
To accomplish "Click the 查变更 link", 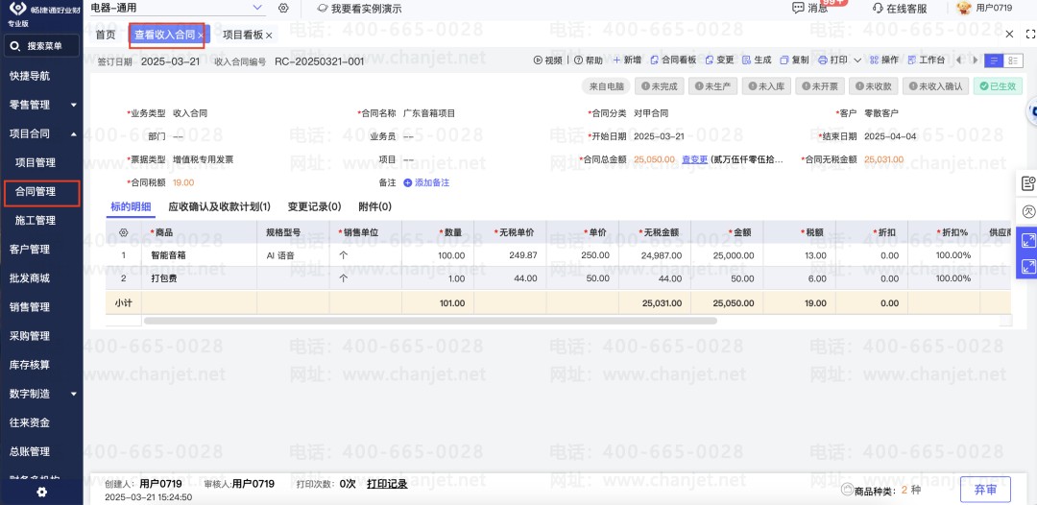I will [x=695, y=159].
